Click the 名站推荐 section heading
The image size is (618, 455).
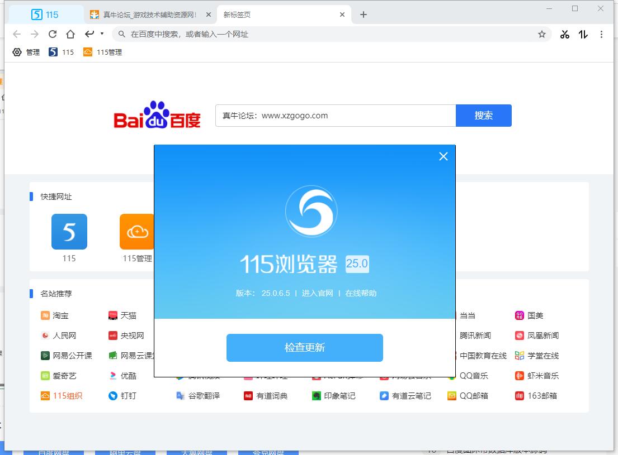[x=56, y=294]
